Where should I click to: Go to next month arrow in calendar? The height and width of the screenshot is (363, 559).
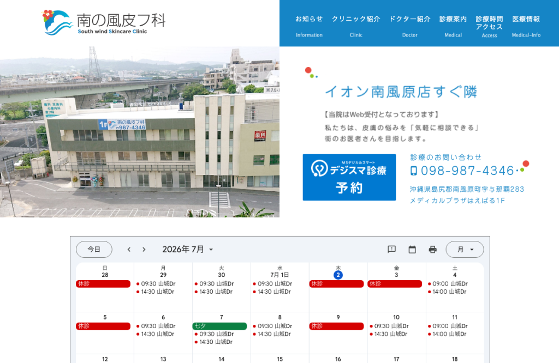(144, 250)
